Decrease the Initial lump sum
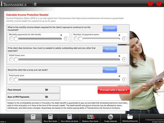This screenshot has height=123, width=164. pyautogui.click(x=12, y=60)
